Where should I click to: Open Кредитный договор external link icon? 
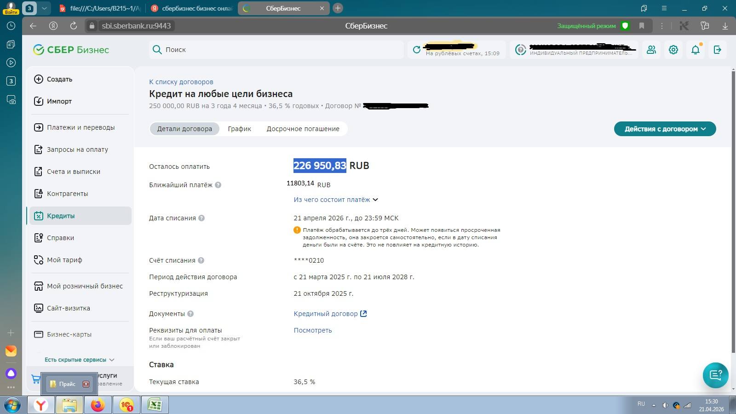[363, 314]
